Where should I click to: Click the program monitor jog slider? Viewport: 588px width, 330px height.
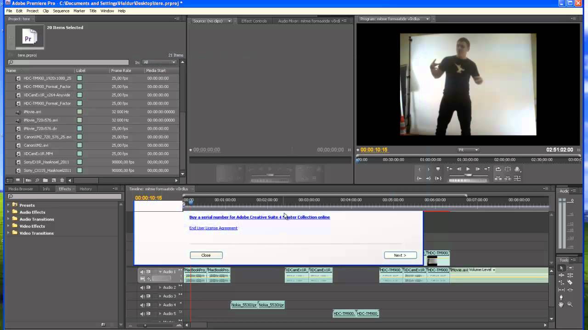tap(469, 181)
